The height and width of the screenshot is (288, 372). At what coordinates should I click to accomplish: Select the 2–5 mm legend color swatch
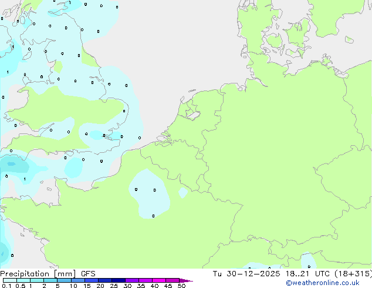(50, 280)
